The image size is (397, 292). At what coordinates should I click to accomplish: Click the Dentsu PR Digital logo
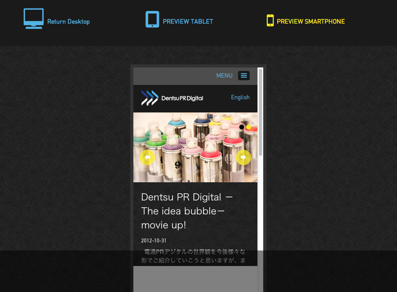pos(172,98)
